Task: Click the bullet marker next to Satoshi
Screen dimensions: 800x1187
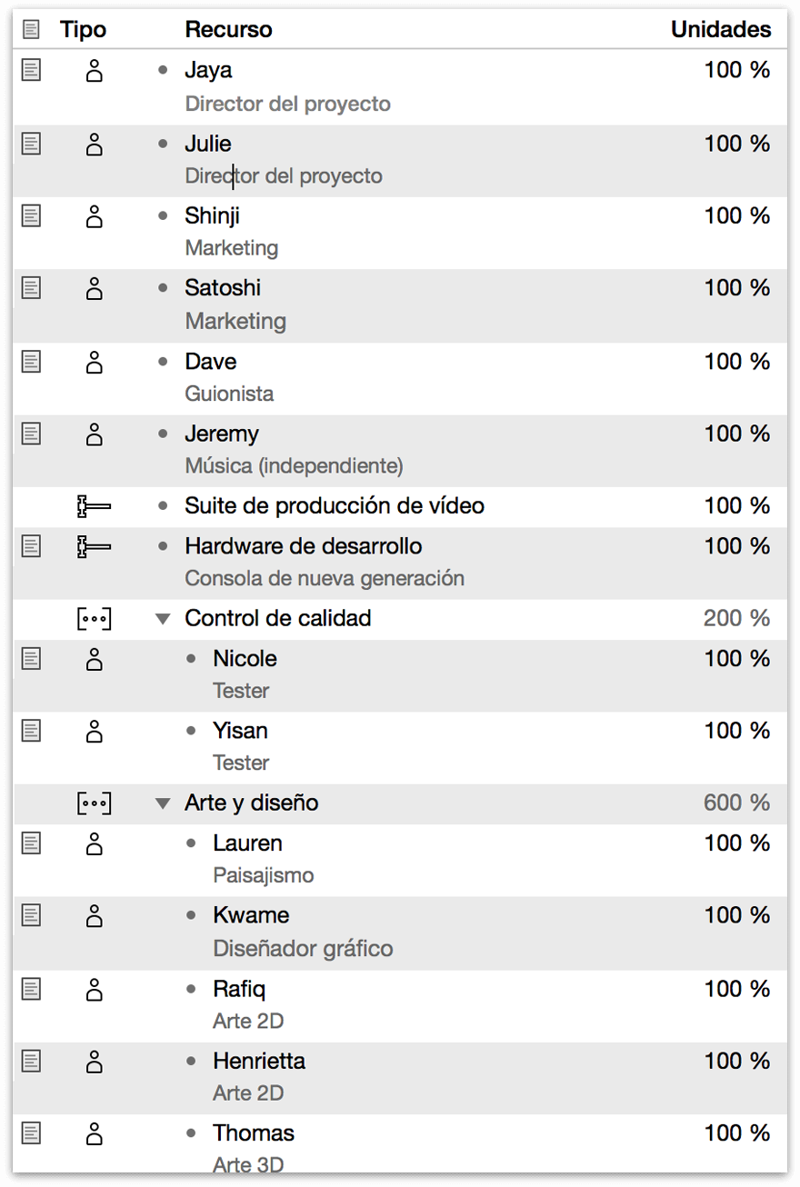Action: click(x=161, y=288)
